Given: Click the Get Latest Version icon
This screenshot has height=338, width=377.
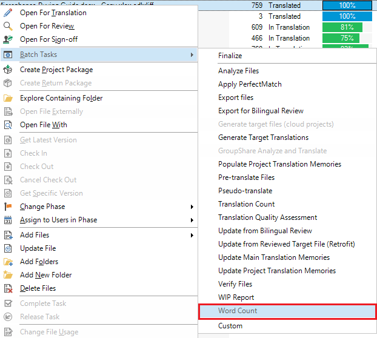Looking at the screenshot, I should click(x=8, y=140).
